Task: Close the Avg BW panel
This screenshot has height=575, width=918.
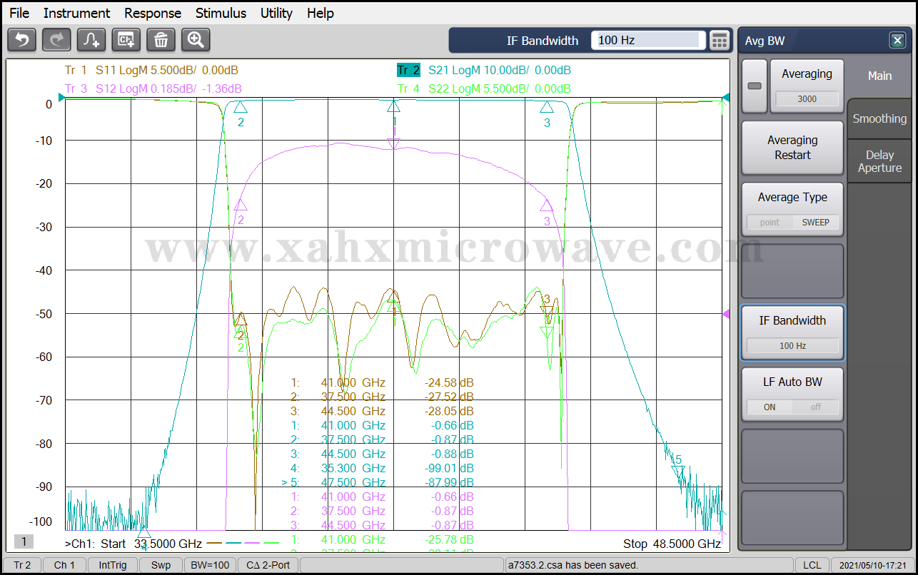Action: [x=898, y=41]
